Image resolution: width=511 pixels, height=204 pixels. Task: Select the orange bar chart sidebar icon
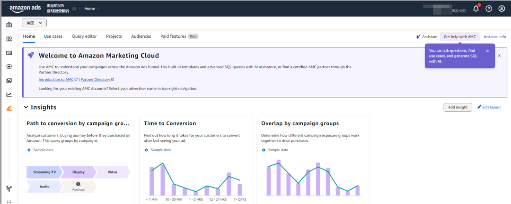point(9,108)
